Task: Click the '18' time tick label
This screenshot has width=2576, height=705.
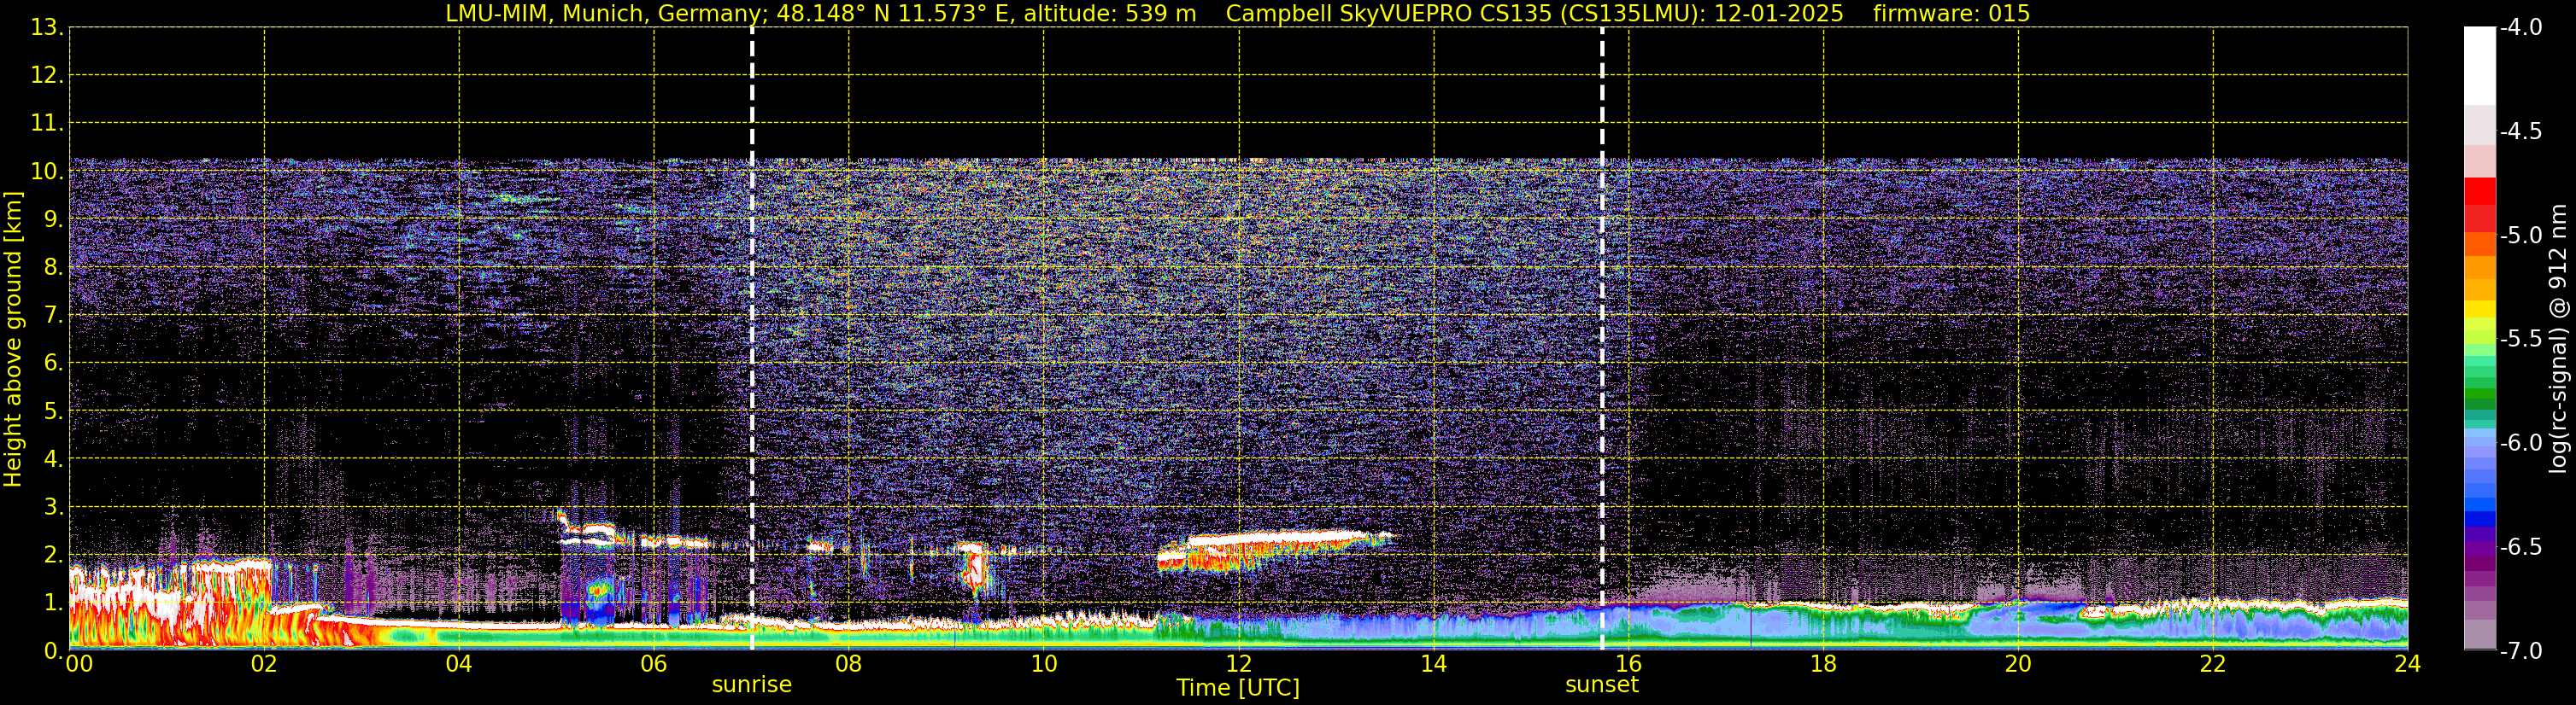Action: click(1823, 664)
